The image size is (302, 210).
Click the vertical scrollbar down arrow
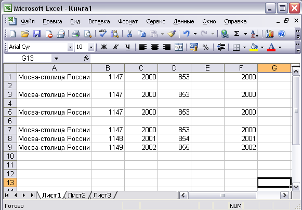click(296, 187)
